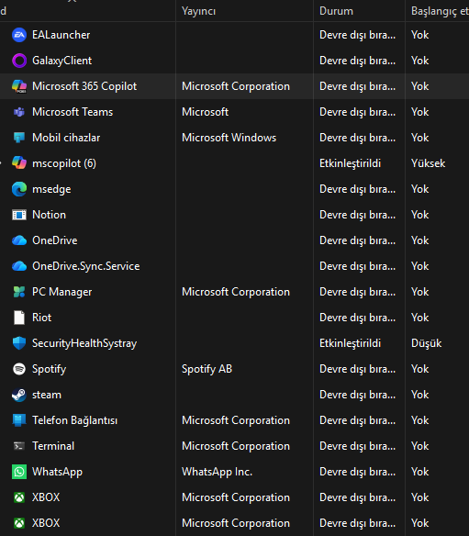Select the SecurityHealthSystray entry
This screenshot has height=536, width=469.
(x=84, y=343)
